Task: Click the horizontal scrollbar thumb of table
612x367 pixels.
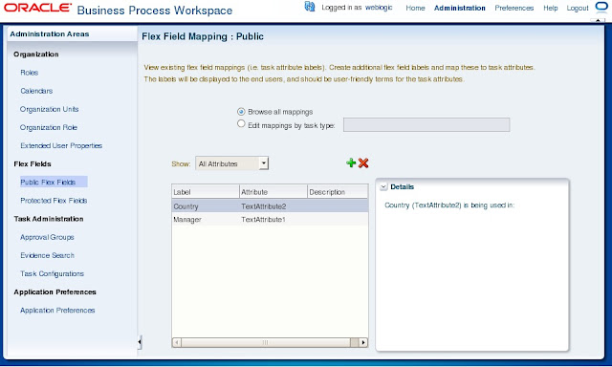Action: [x=266, y=342]
